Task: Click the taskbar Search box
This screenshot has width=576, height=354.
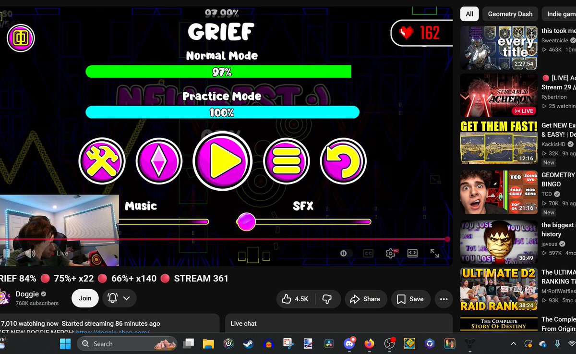Action: [127, 343]
